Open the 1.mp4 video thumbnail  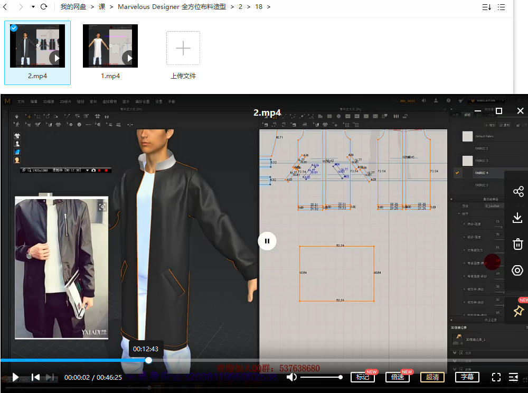tap(110, 46)
